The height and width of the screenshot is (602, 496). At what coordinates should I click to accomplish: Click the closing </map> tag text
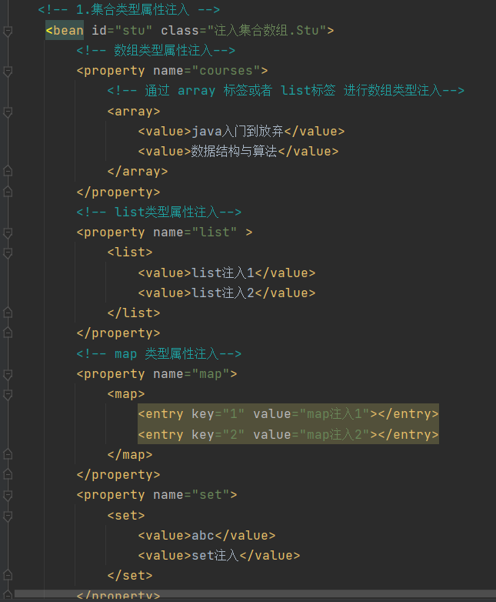coord(130,454)
